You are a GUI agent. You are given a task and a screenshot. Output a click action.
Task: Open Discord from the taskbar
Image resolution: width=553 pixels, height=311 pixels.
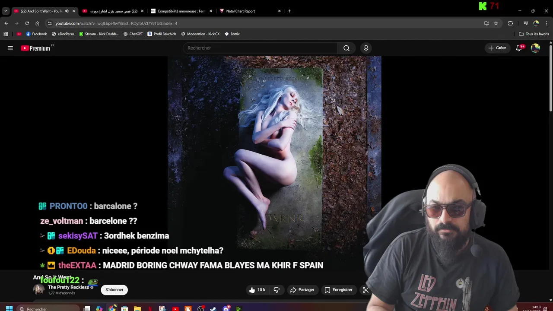226,308
